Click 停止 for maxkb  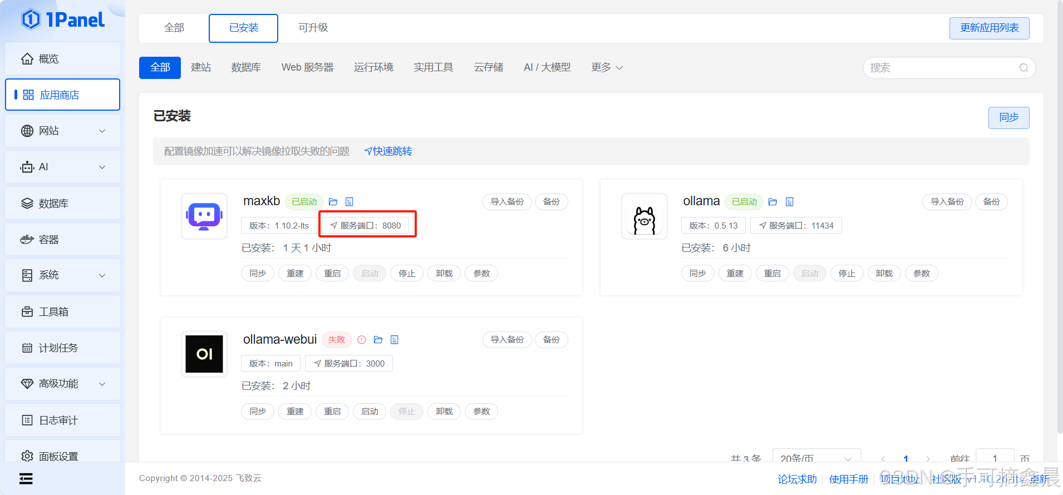(407, 274)
